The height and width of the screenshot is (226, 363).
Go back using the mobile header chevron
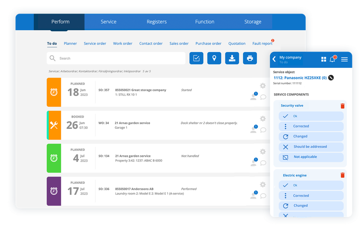click(274, 59)
